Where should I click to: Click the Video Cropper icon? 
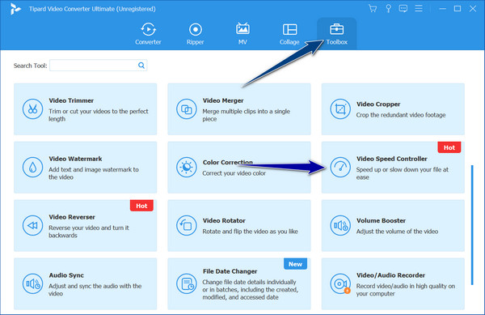pos(340,109)
